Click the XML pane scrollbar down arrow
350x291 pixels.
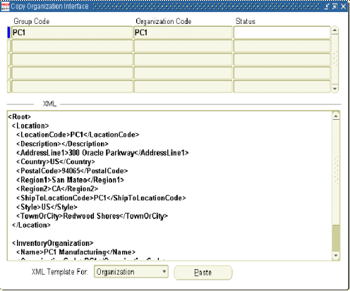[336, 256]
